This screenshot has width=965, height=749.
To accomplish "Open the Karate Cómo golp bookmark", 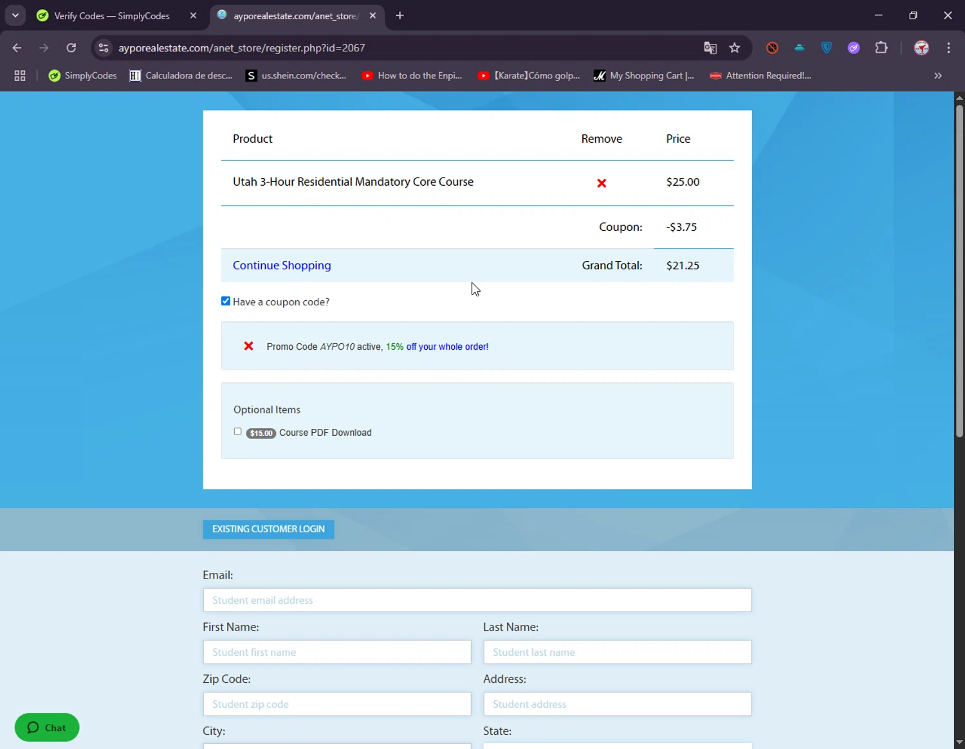I will coord(529,75).
